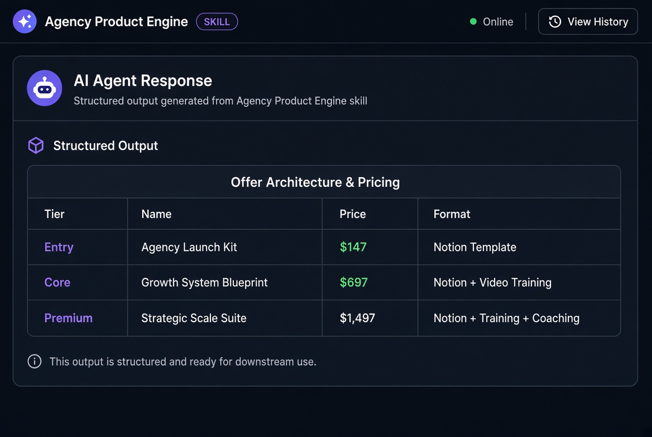
Task: Click the sparkle logo icon beside Agency Product Engine
Action: [25, 21]
